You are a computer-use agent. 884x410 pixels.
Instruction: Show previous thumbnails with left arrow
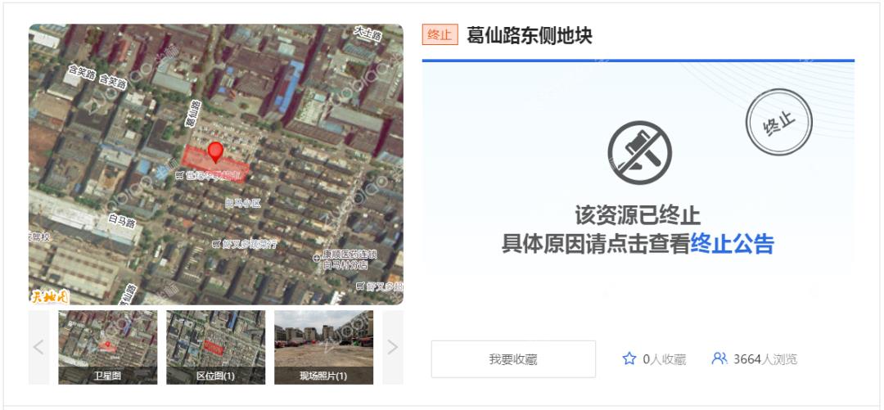point(39,348)
